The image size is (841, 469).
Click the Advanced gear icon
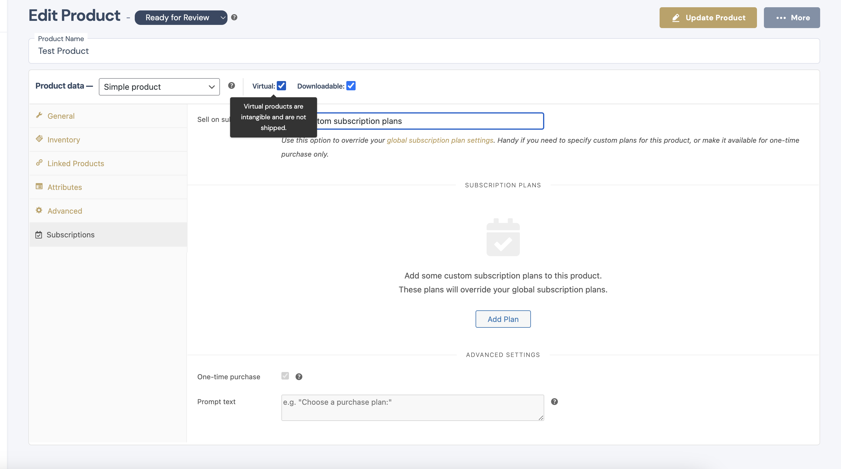39,210
